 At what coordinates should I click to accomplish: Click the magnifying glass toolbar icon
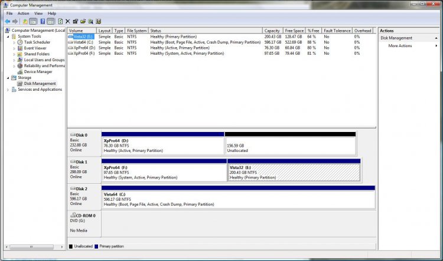pos(91,21)
